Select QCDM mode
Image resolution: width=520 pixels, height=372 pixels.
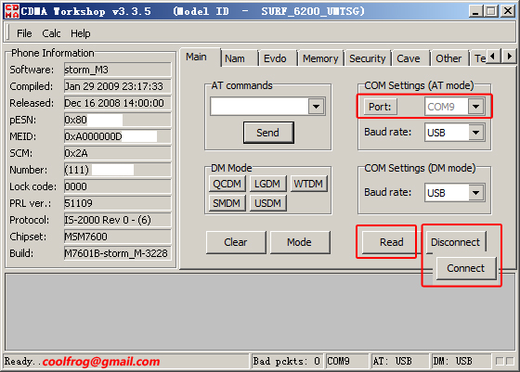point(227,184)
